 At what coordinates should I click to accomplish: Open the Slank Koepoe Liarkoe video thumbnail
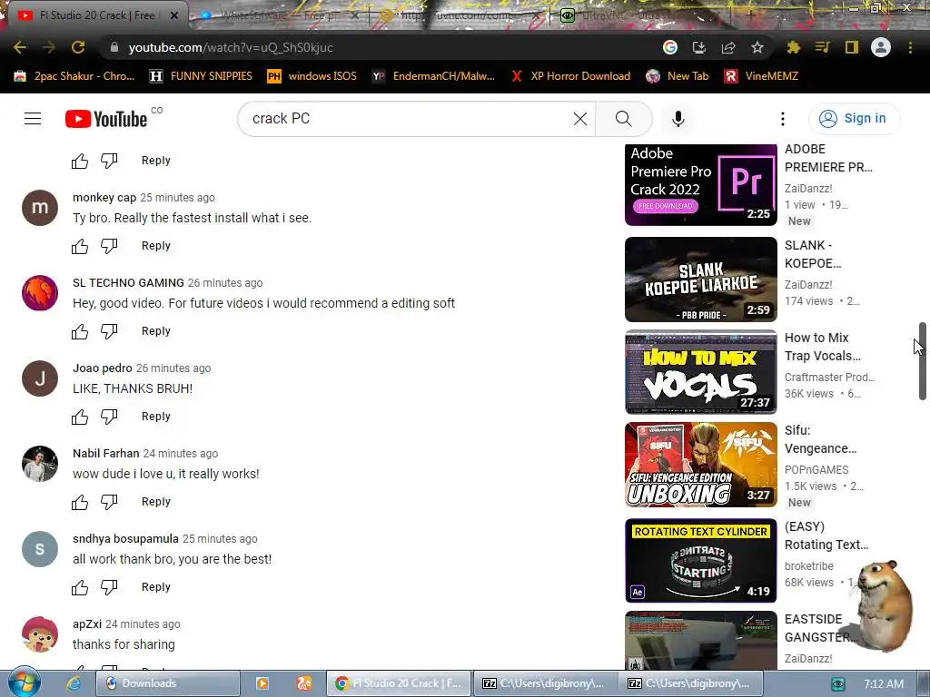(700, 280)
